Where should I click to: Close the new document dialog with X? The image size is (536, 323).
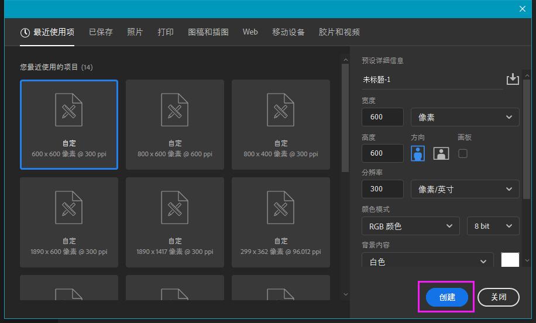523,9
